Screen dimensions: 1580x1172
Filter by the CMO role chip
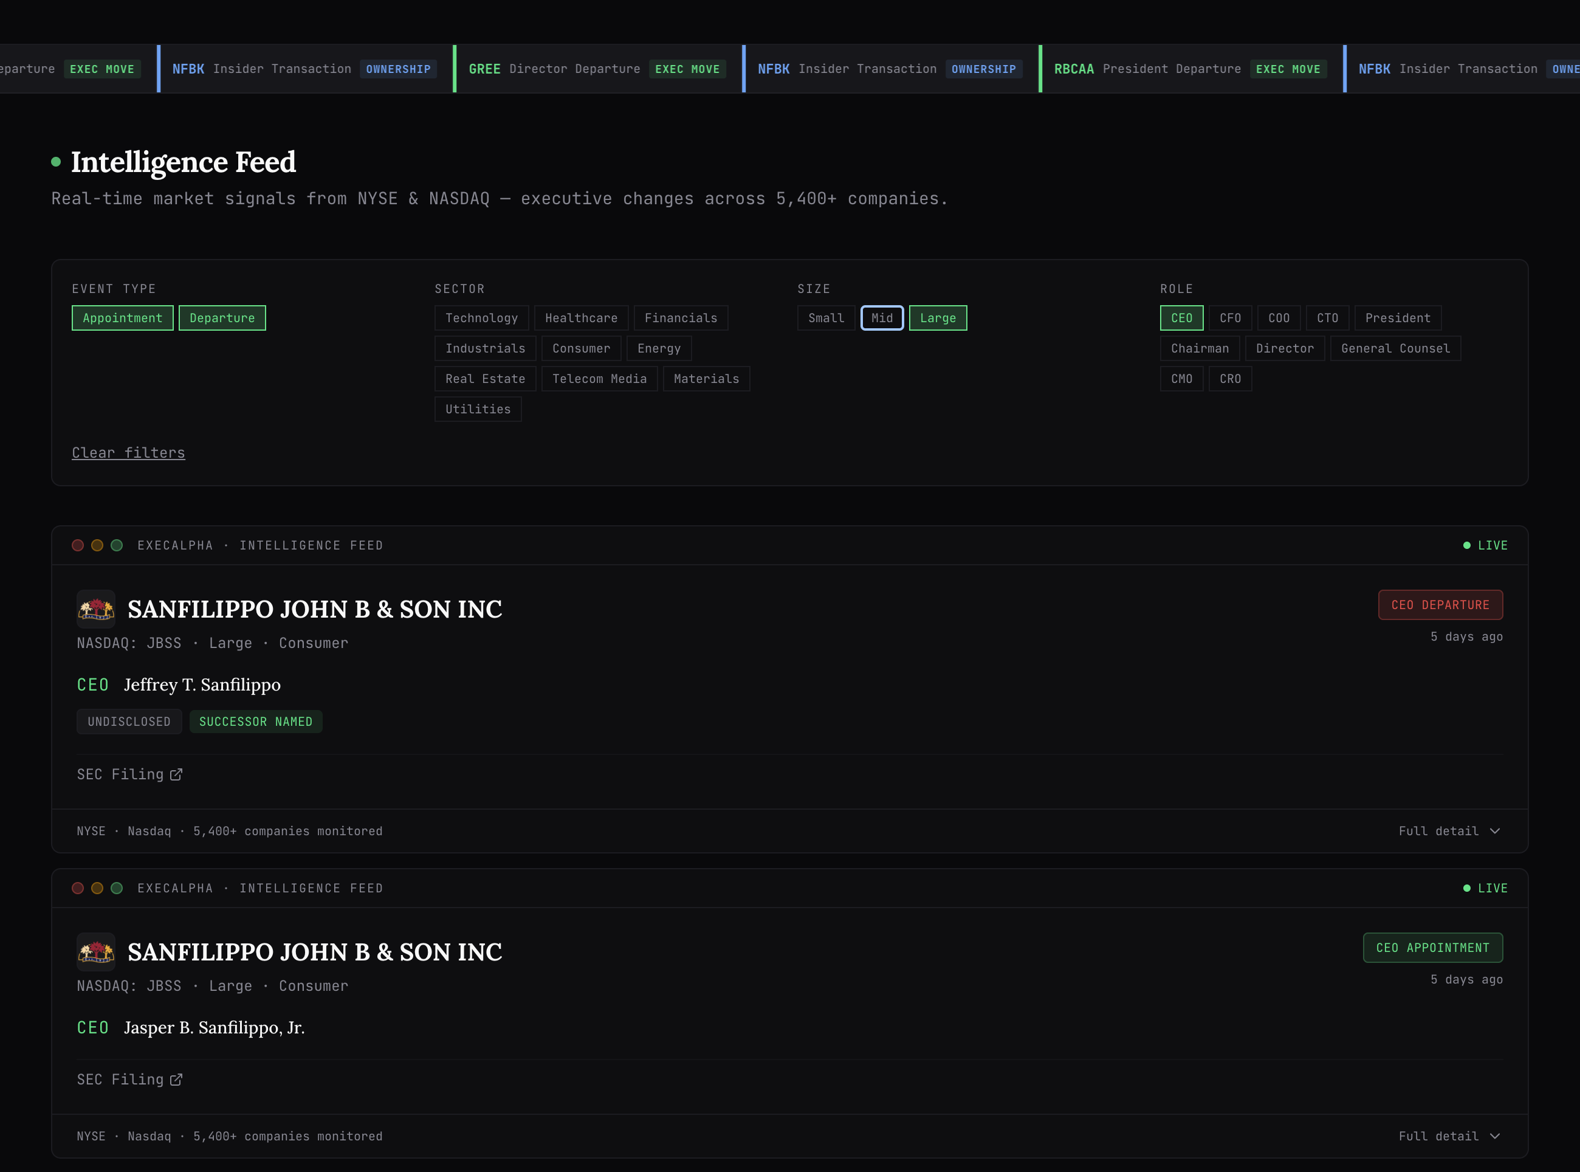pyautogui.click(x=1181, y=379)
